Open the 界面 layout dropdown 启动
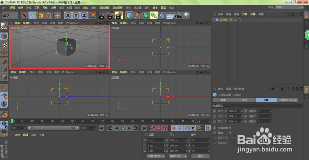This screenshot has height=160, width=309. [289, 7]
